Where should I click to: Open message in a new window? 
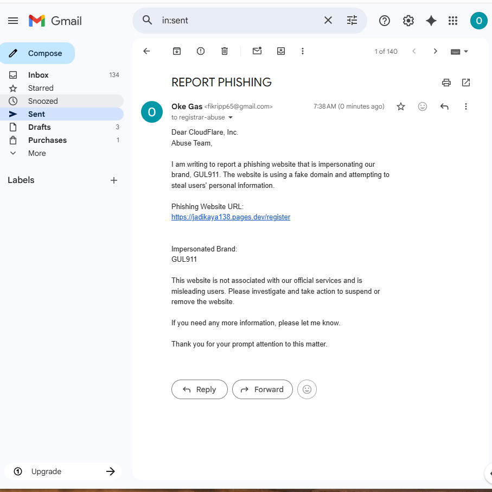(x=466, y=83)
